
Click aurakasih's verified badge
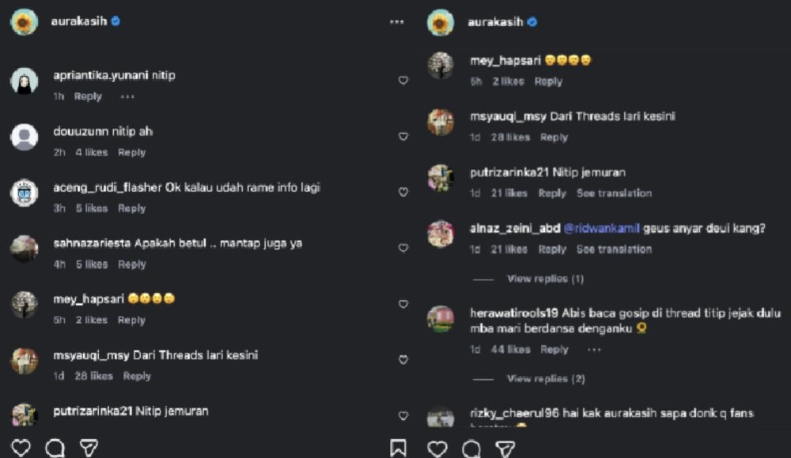[x=114, y=22]
